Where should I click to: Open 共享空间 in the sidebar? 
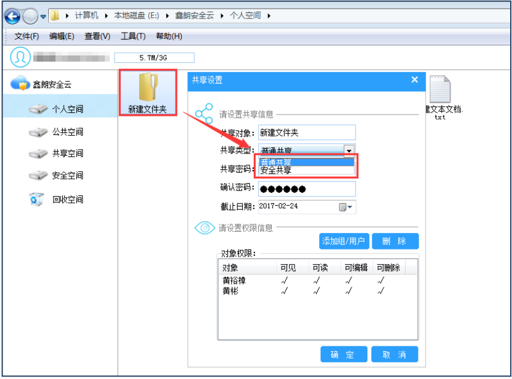tap(68, 153)
